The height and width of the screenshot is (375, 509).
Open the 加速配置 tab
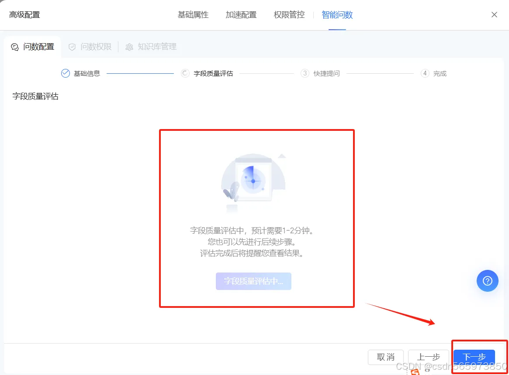241,14
